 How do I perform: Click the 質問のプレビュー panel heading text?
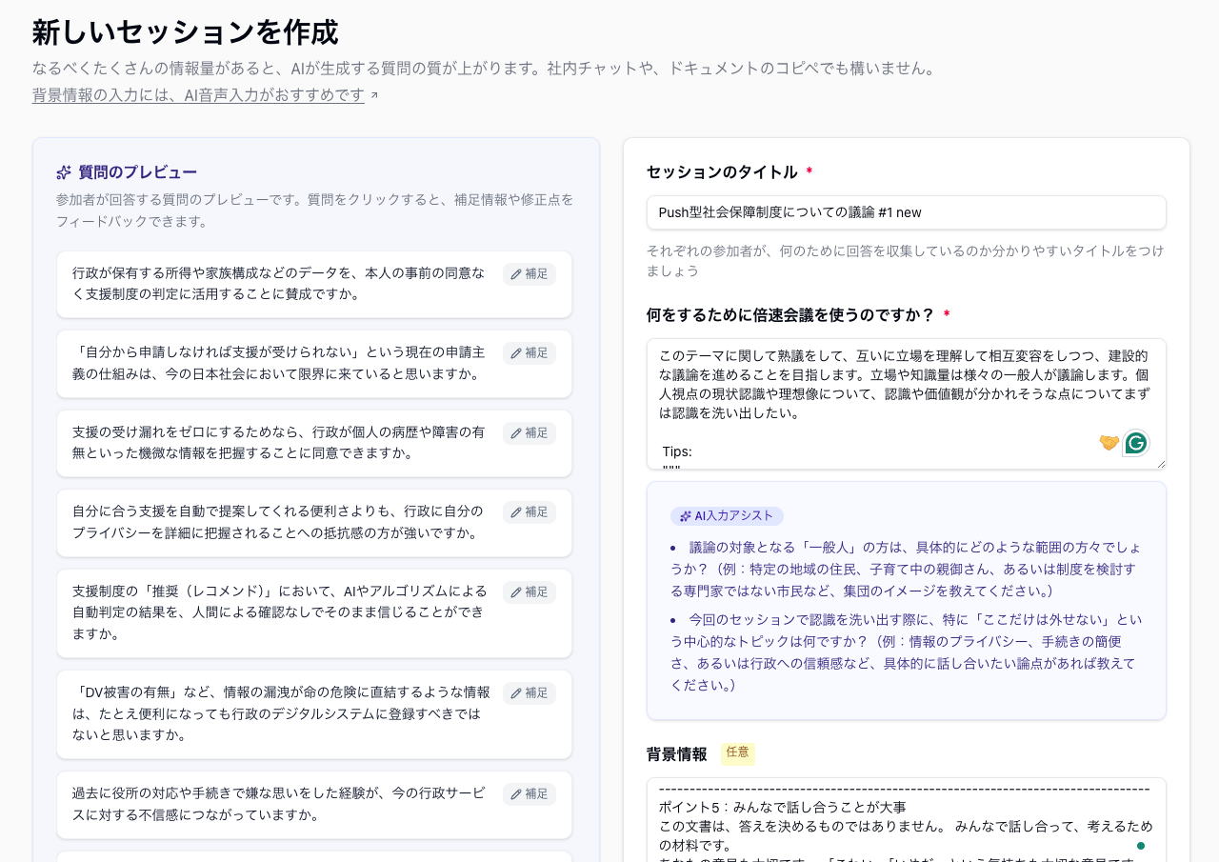[138, 172]
